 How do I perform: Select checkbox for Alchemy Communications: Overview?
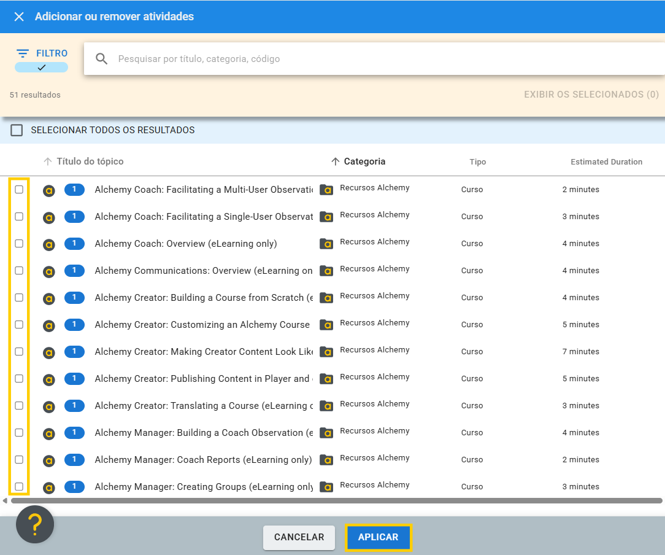click(x=19, y=271)
